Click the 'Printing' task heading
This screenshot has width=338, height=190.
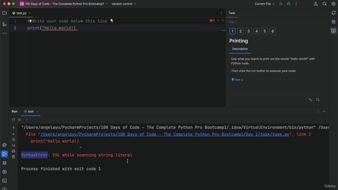[x=238, y=41]
